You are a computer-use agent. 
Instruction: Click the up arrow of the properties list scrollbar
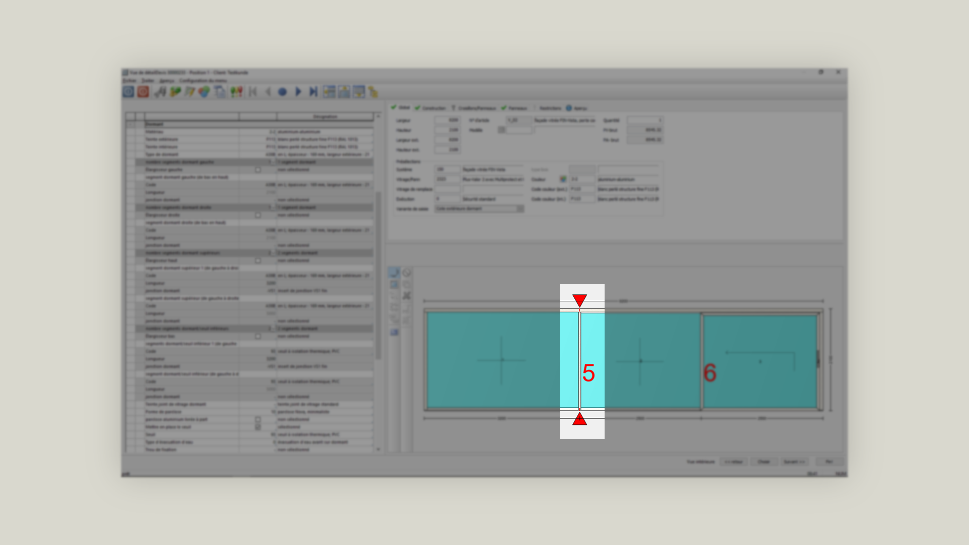click(378, 116)
